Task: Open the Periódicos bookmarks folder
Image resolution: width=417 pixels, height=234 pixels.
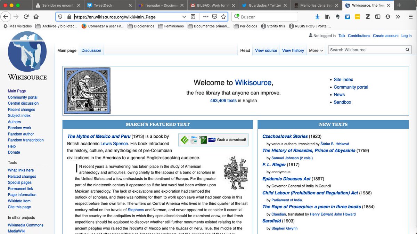Action: 245,26
